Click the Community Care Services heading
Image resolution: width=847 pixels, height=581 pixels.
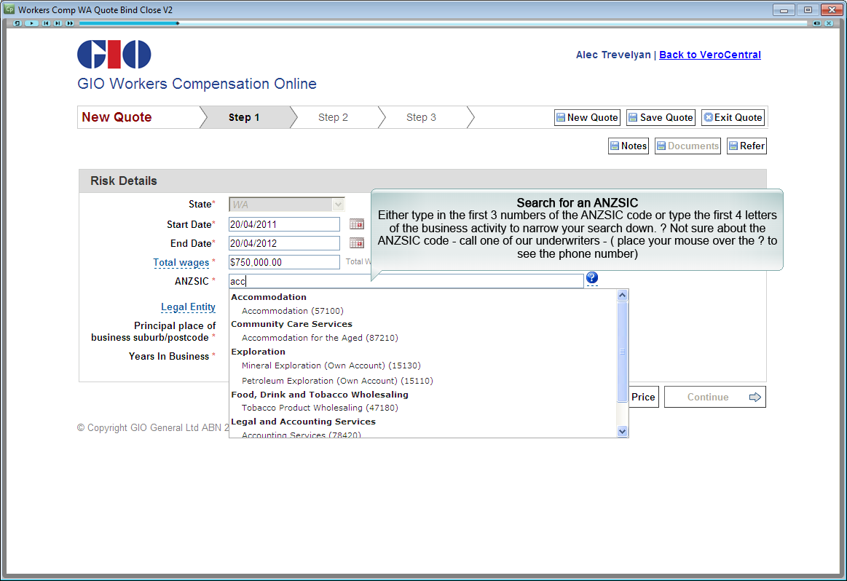pyautogui.click(x=292, y=324)
